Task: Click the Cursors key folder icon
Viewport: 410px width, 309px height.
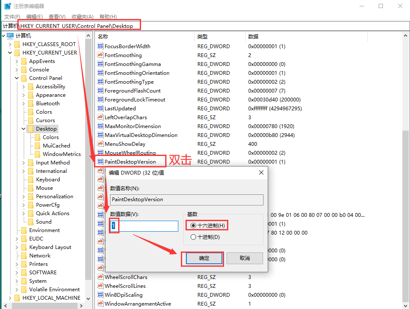Action: pos(30,120)
